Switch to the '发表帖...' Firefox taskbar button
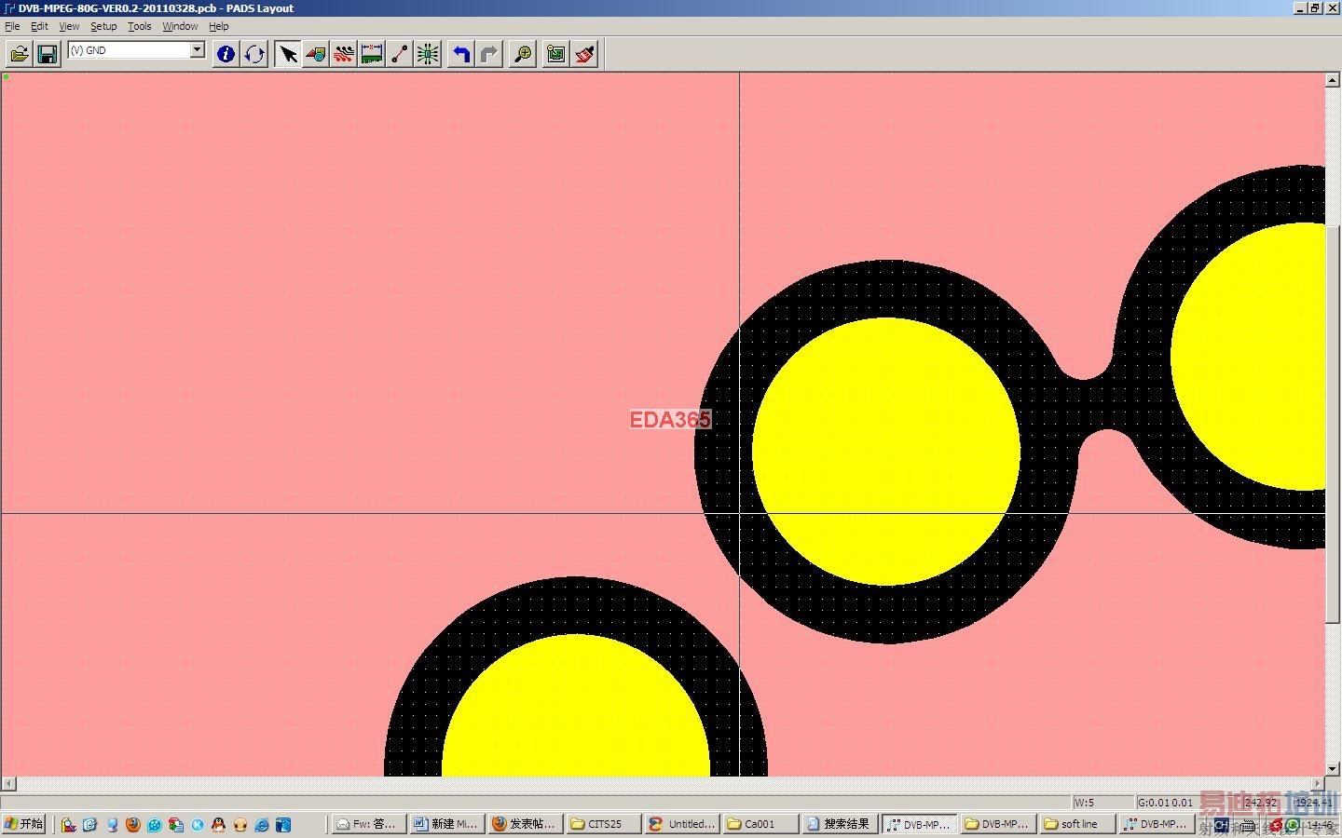1342x838 pixels. (x=525, y=824)
